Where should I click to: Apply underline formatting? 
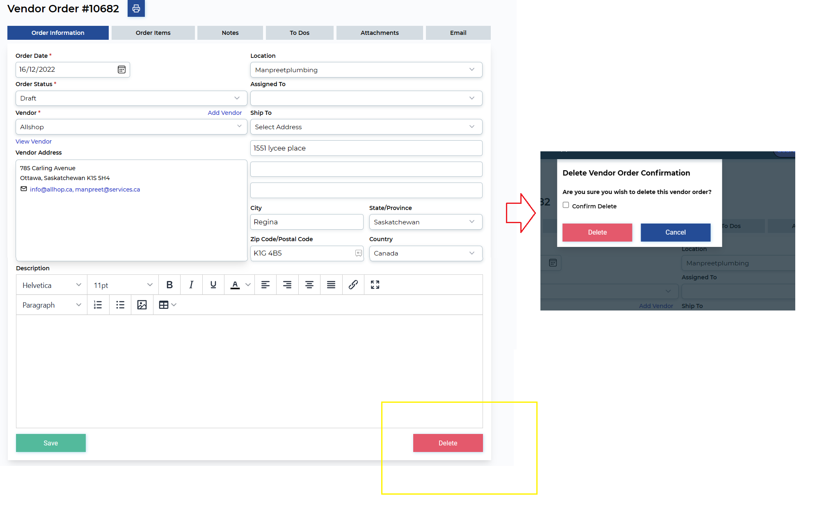click(x=213, y=285)
